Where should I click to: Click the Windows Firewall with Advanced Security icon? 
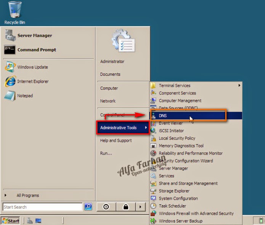153,213
